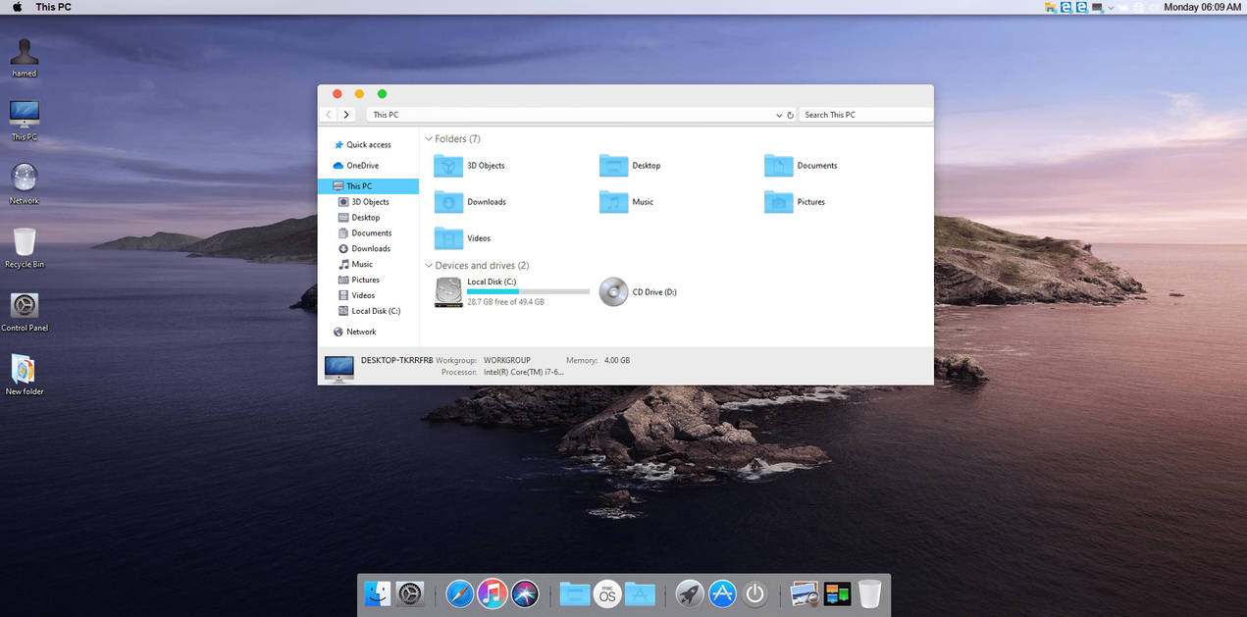Click the Launchpad rocket icon

click(x=689, y=593)
